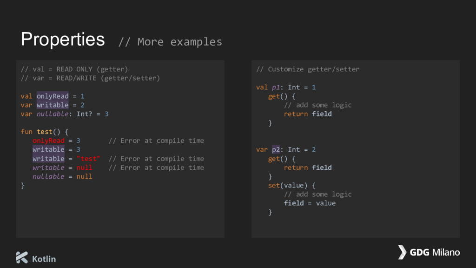The height and width of the screenshot is (268, 476).
Task: Click 'get() {' under the p1 property
Action: [282, 96]
